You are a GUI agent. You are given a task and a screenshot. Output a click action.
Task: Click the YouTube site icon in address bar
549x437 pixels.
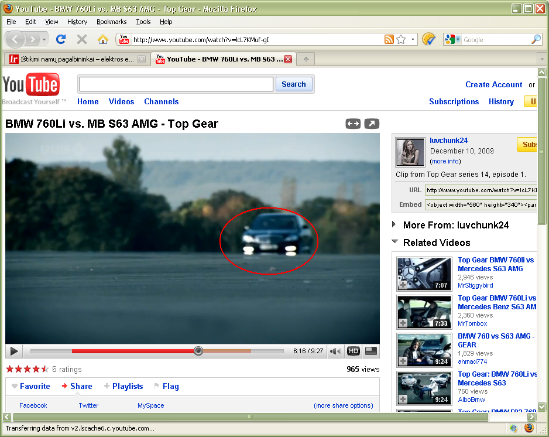(x=124, y=39)
